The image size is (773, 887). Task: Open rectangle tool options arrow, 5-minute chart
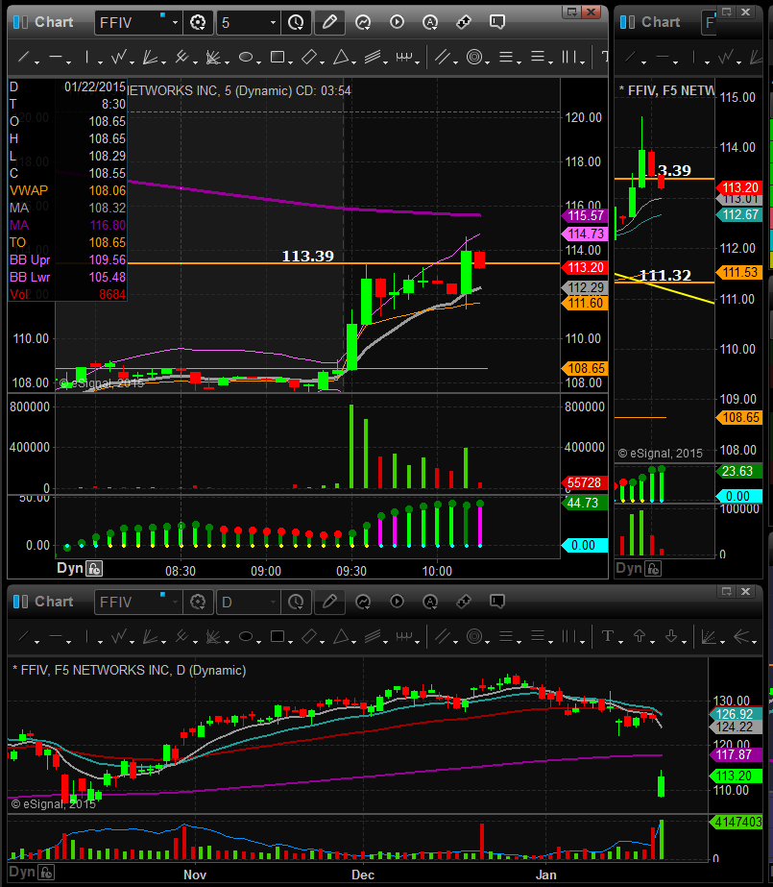(290, 62)
